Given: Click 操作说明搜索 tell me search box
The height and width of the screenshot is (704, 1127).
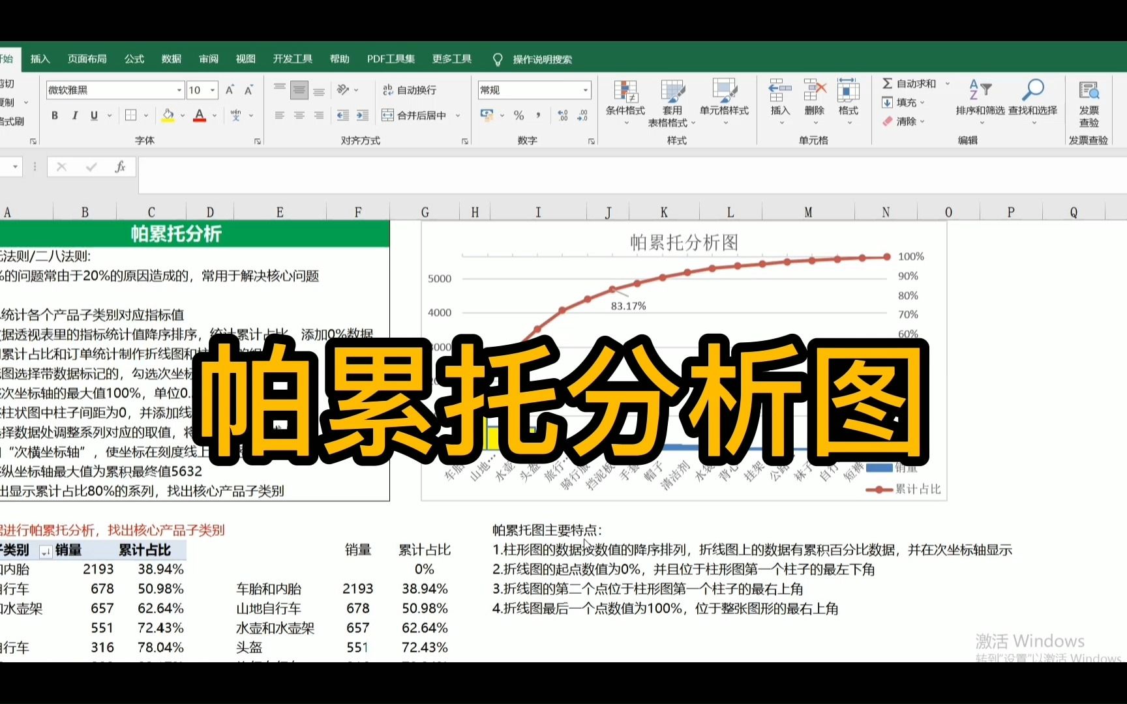Looking at the screenshot, I should [543, 59].
